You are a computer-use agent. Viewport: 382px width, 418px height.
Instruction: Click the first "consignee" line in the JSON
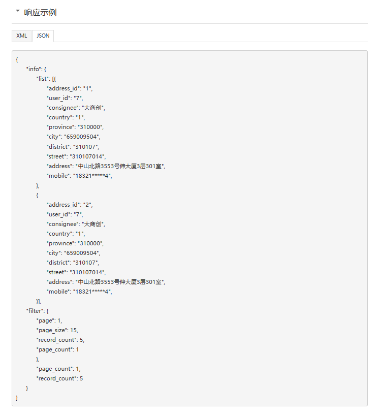point(76,108)
